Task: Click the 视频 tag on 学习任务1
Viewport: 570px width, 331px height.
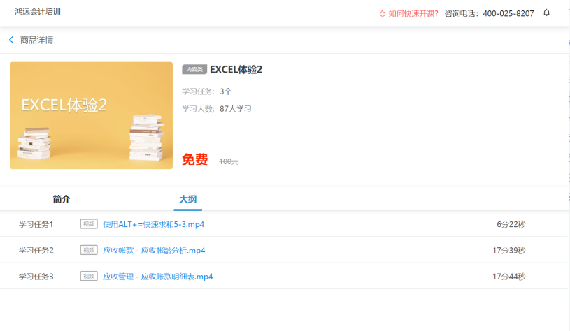Action: tap(89, 224)
